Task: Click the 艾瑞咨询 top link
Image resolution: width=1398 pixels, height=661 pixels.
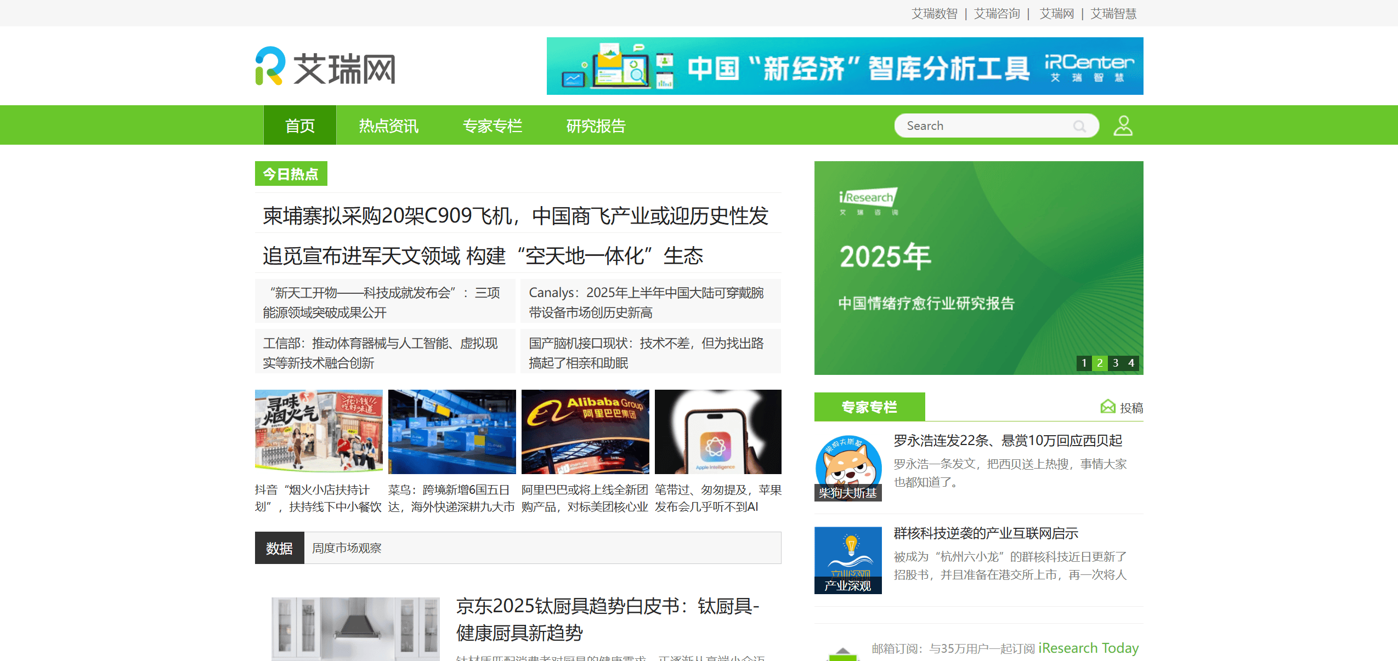Action: pos(997,13)
